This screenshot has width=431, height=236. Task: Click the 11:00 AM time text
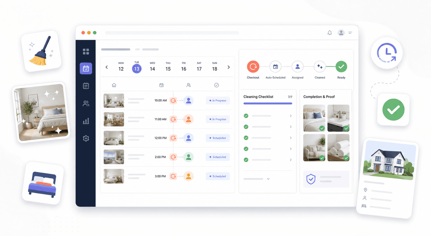coord(160,119)
